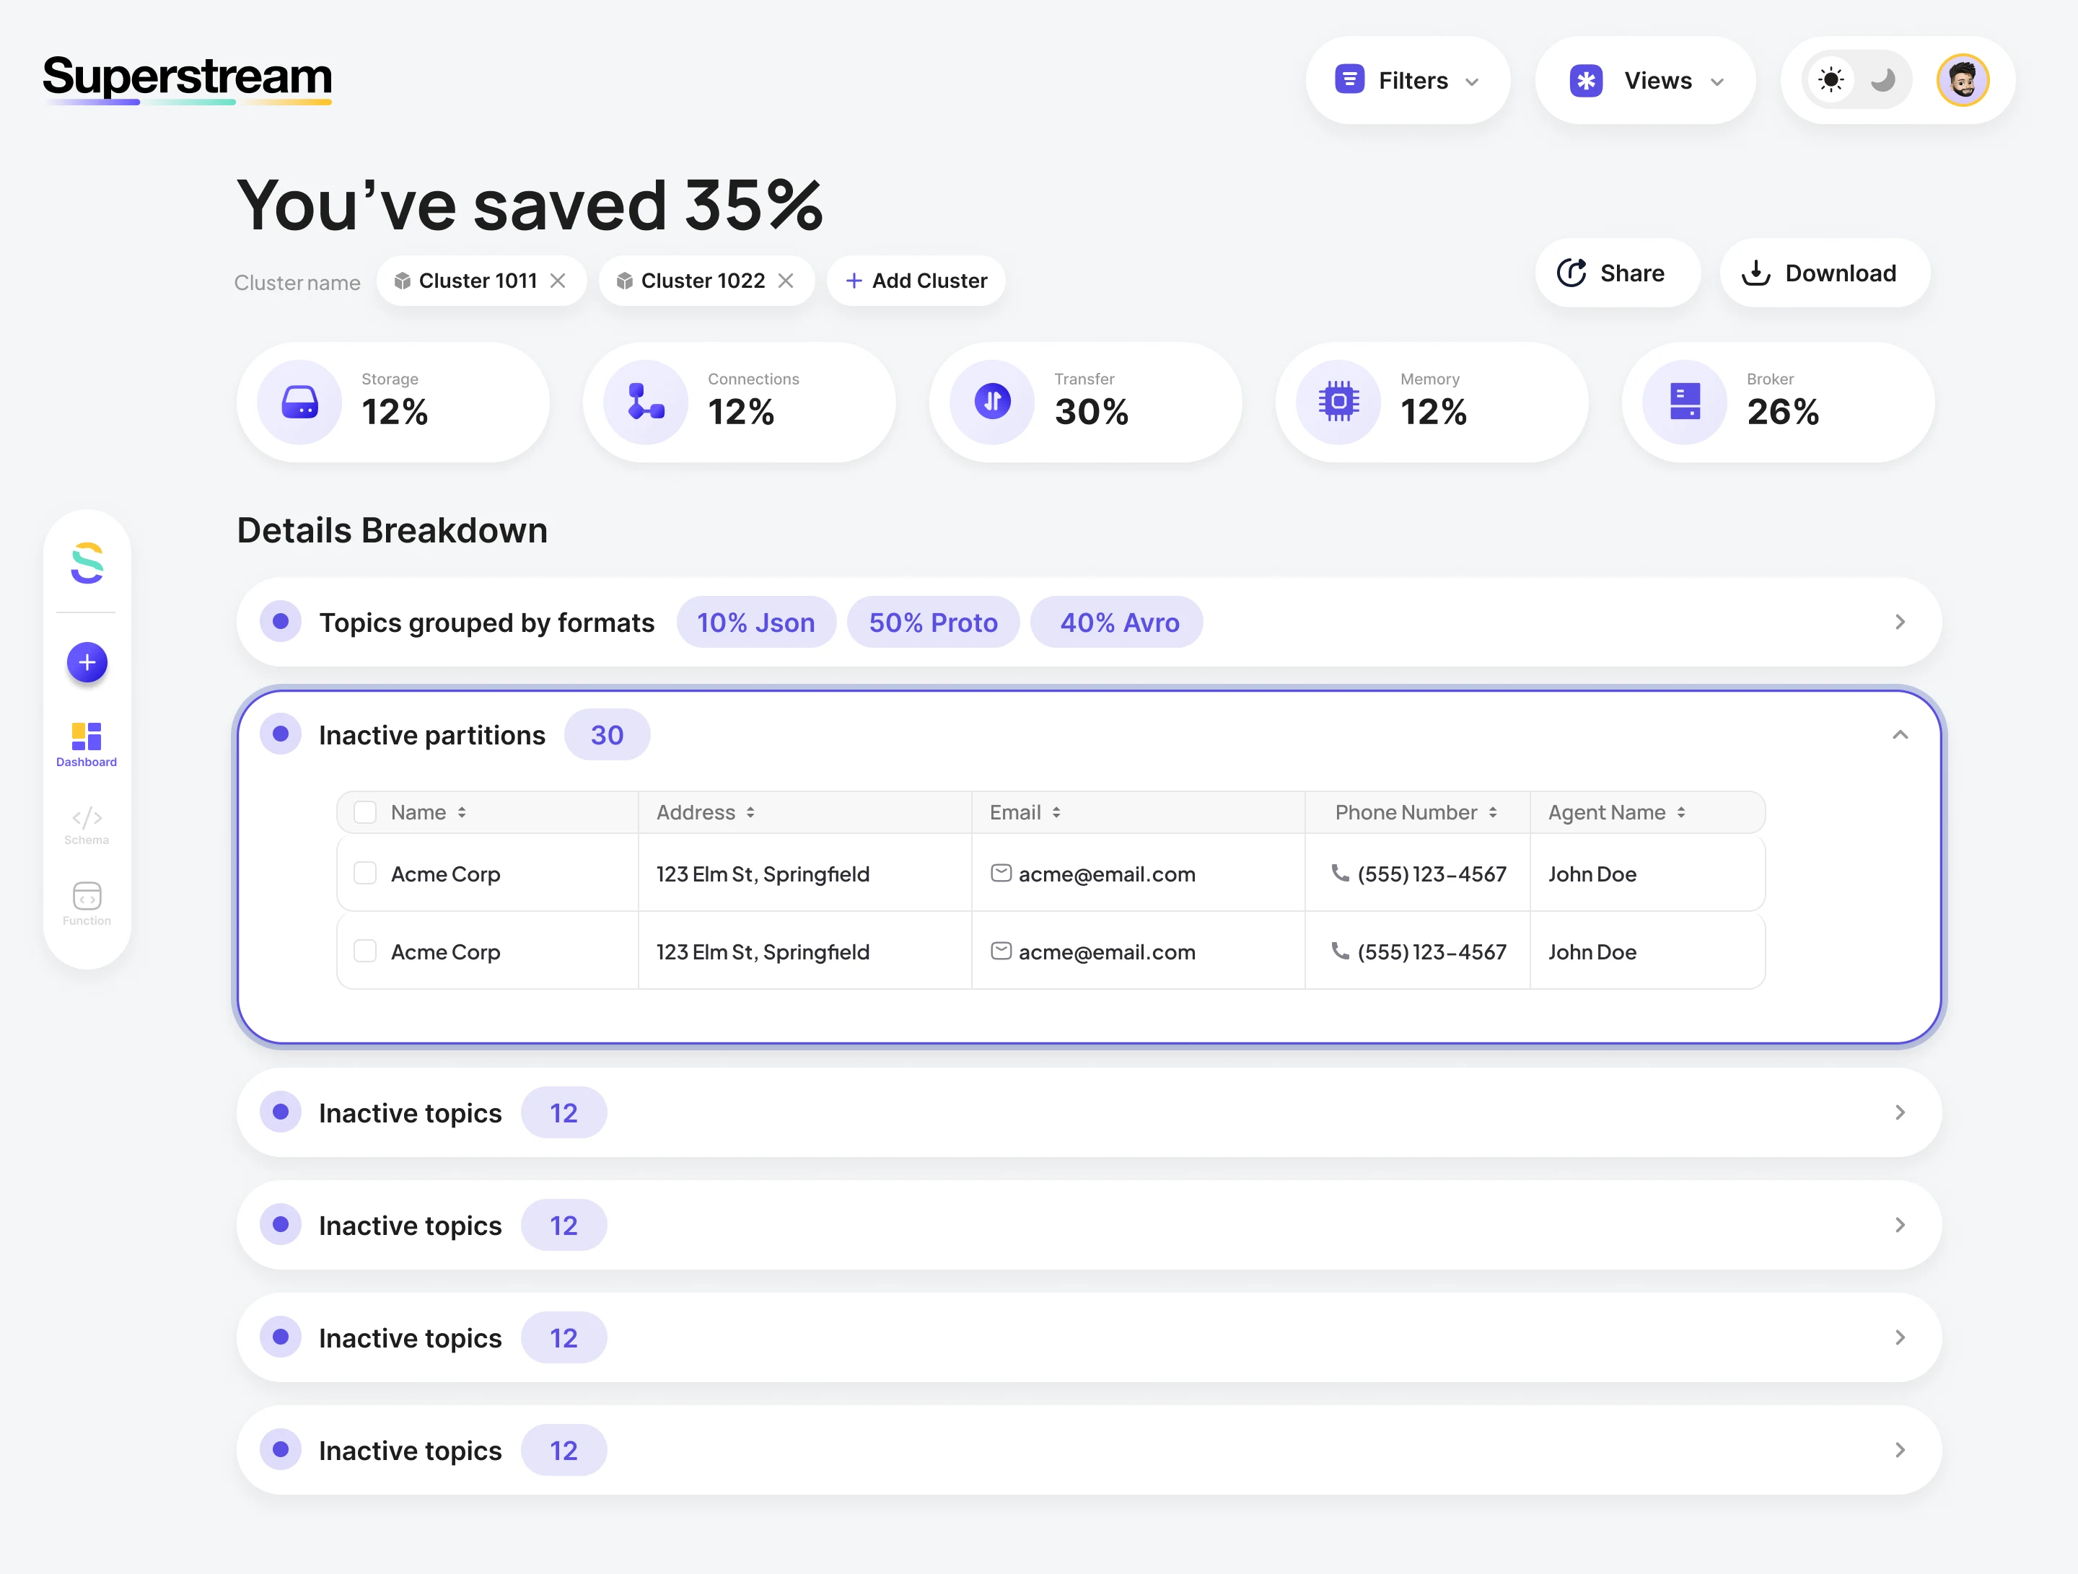Switch to light mode sun icon
Screen dimensions: 2078x1574
(1830, 80)
